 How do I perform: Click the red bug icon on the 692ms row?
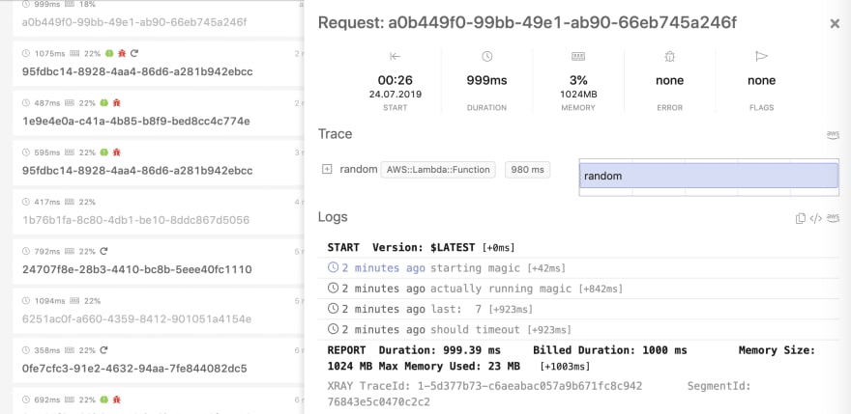tap(117, 400)
